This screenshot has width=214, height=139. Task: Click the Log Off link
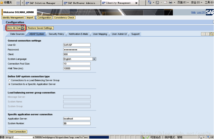point(201,12)
